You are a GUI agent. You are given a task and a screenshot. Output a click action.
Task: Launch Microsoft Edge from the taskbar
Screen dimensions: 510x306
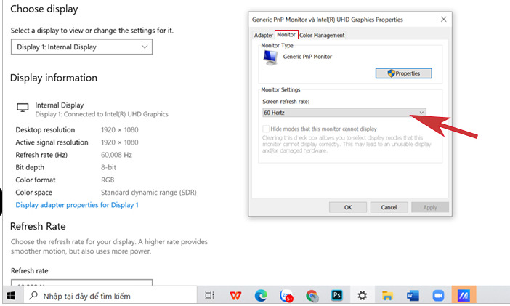[261, 296]
